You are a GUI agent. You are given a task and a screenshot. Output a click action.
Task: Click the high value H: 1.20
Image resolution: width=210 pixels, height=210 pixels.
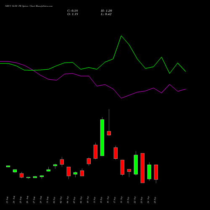[106, 11]
